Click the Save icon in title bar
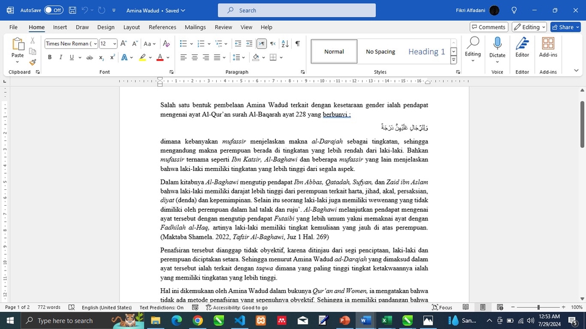Screen dimensions: 586x329 73,10
